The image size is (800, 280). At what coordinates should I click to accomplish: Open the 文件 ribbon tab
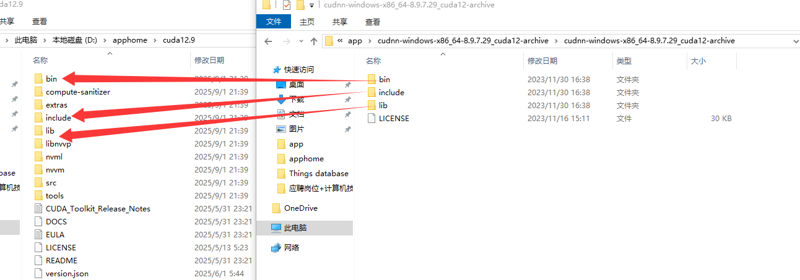pos(274,22)
